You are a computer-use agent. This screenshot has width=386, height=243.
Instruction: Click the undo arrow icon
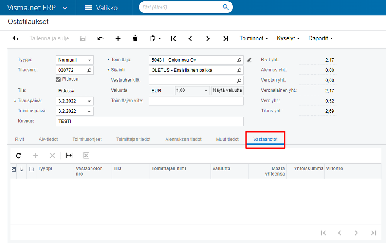click(101, 38)
